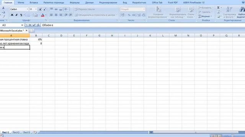Close the Microsoft Excel.xlsx document tab
The image size is (245, 137).
pos(26,30)
